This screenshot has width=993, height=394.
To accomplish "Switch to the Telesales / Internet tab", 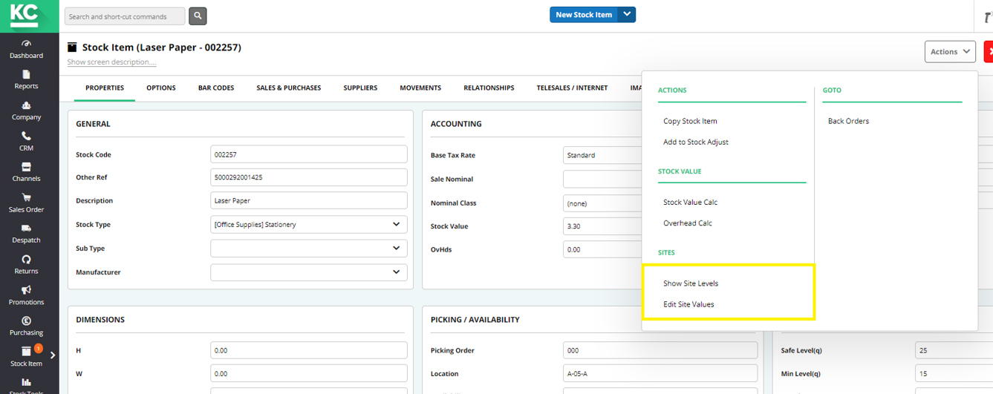I will (572, 88).
